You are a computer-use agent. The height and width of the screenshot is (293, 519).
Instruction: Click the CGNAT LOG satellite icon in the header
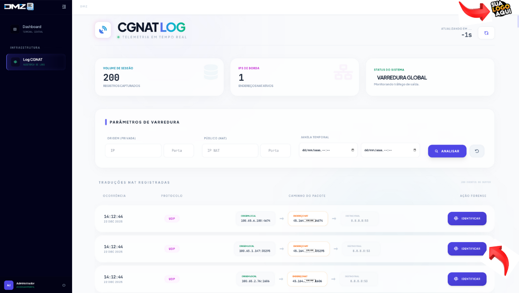pos(103,30)
